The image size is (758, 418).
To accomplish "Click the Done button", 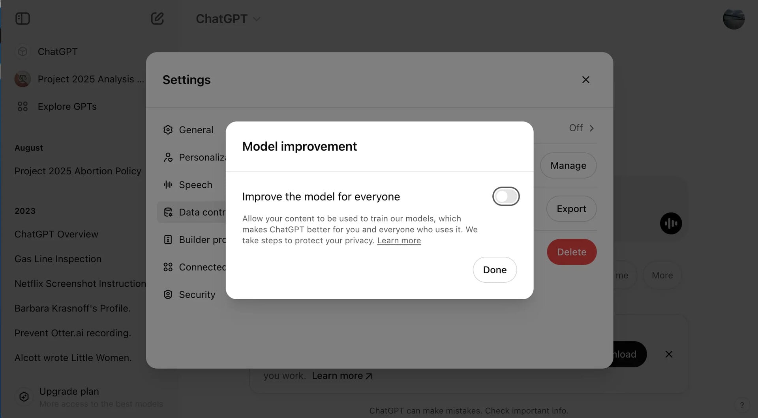I will 495,270.
